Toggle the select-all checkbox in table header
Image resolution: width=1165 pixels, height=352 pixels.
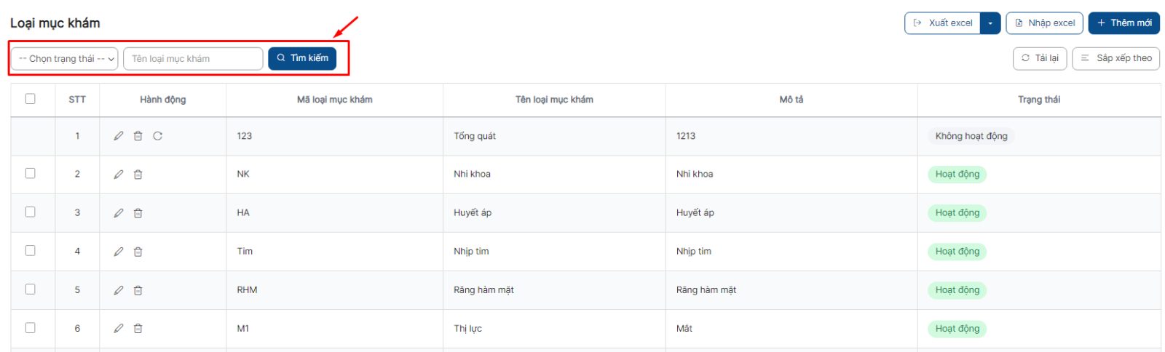pyautogui.click(x=30, y=99)
